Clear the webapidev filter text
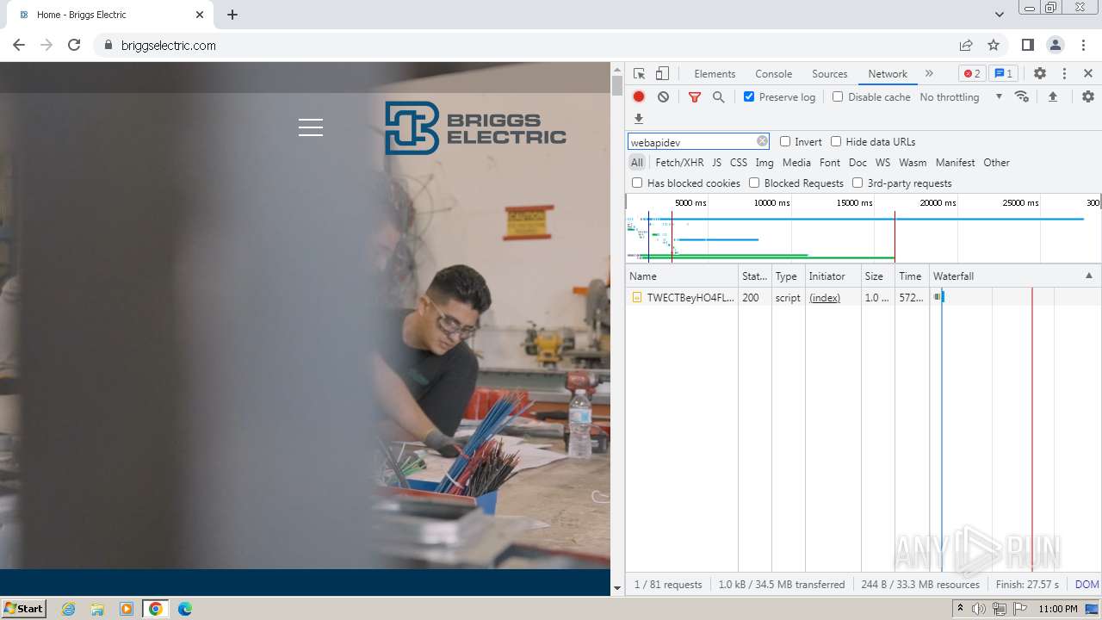1102x620 pixels. 762,141
